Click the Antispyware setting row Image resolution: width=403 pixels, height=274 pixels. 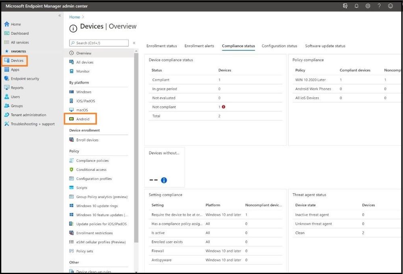(x=215, y=260)
